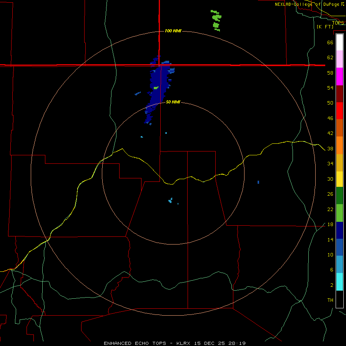
Task: Click the '26' scale label
Action: 330,194
